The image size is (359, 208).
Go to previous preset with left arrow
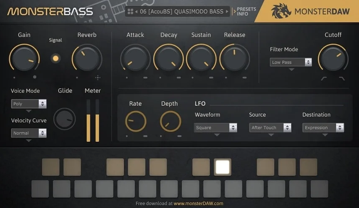136,11
